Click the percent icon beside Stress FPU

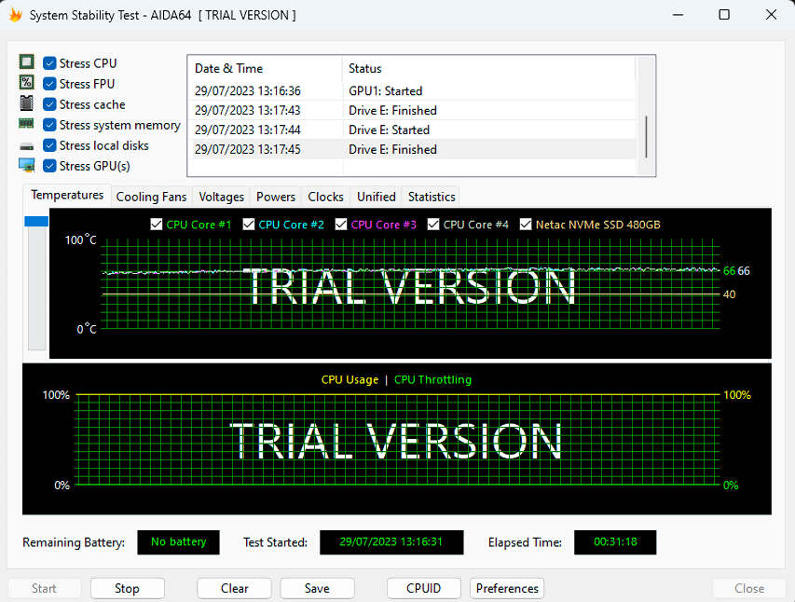26,82
